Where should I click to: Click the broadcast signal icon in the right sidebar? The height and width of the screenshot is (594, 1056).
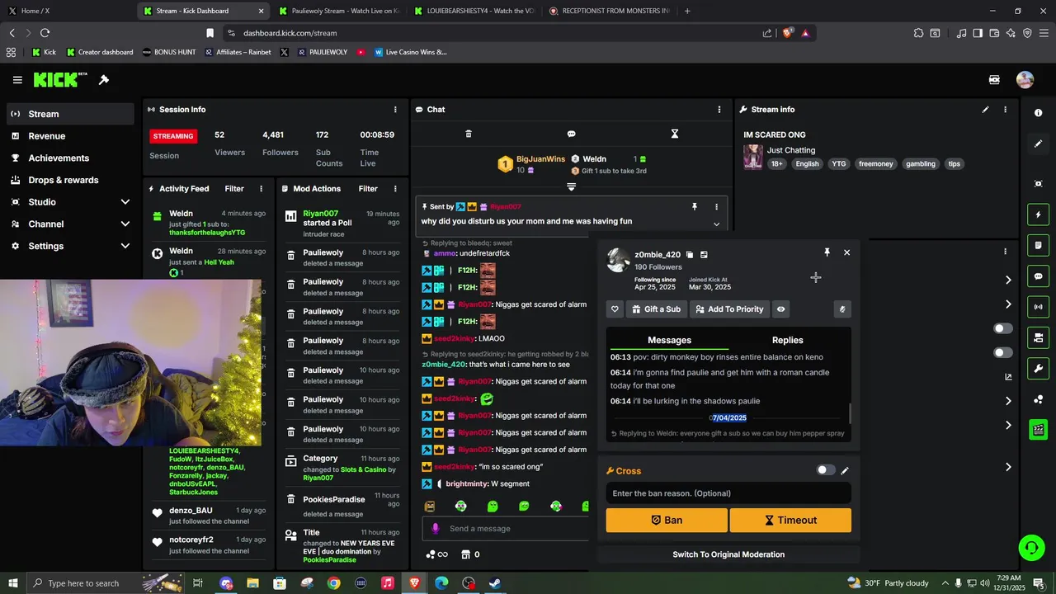coord(1038,307)
